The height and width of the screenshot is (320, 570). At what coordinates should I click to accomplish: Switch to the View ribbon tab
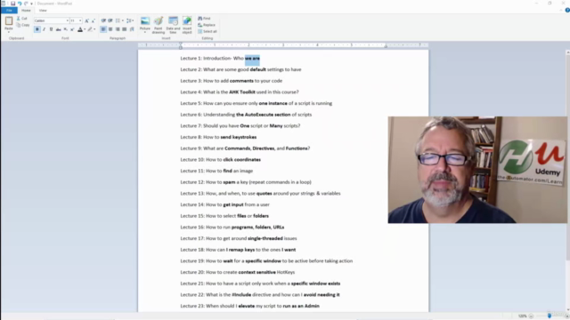pos(43,11)
